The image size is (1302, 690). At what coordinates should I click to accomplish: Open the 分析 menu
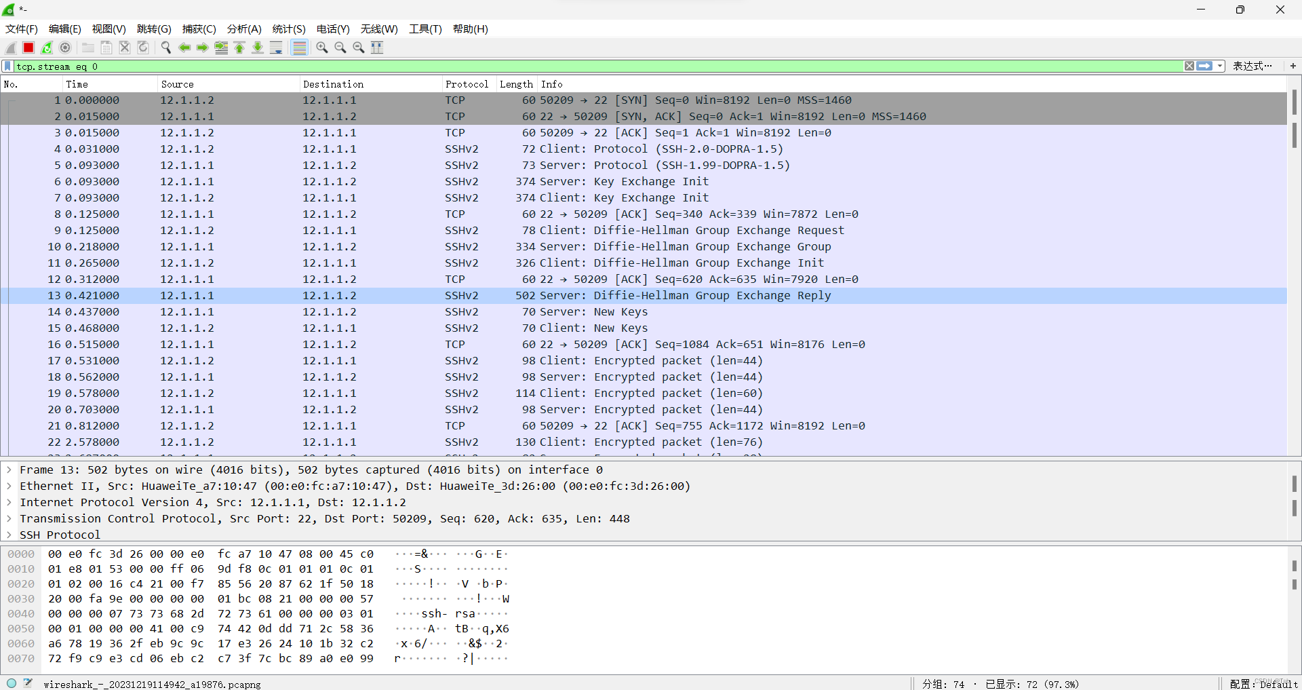[x=243, y=29]
